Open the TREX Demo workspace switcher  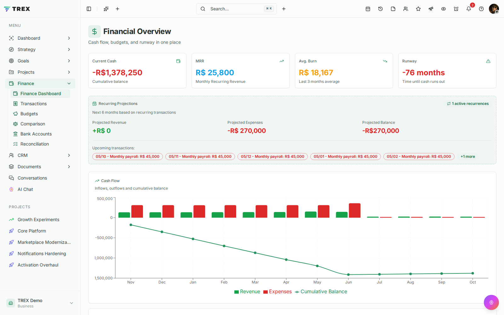40,303
